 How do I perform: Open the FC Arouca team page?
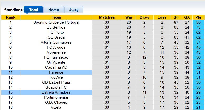tap(56, 47)
